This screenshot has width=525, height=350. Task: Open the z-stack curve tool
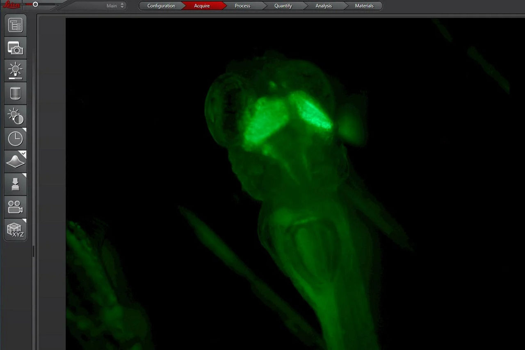coord(15,161)
